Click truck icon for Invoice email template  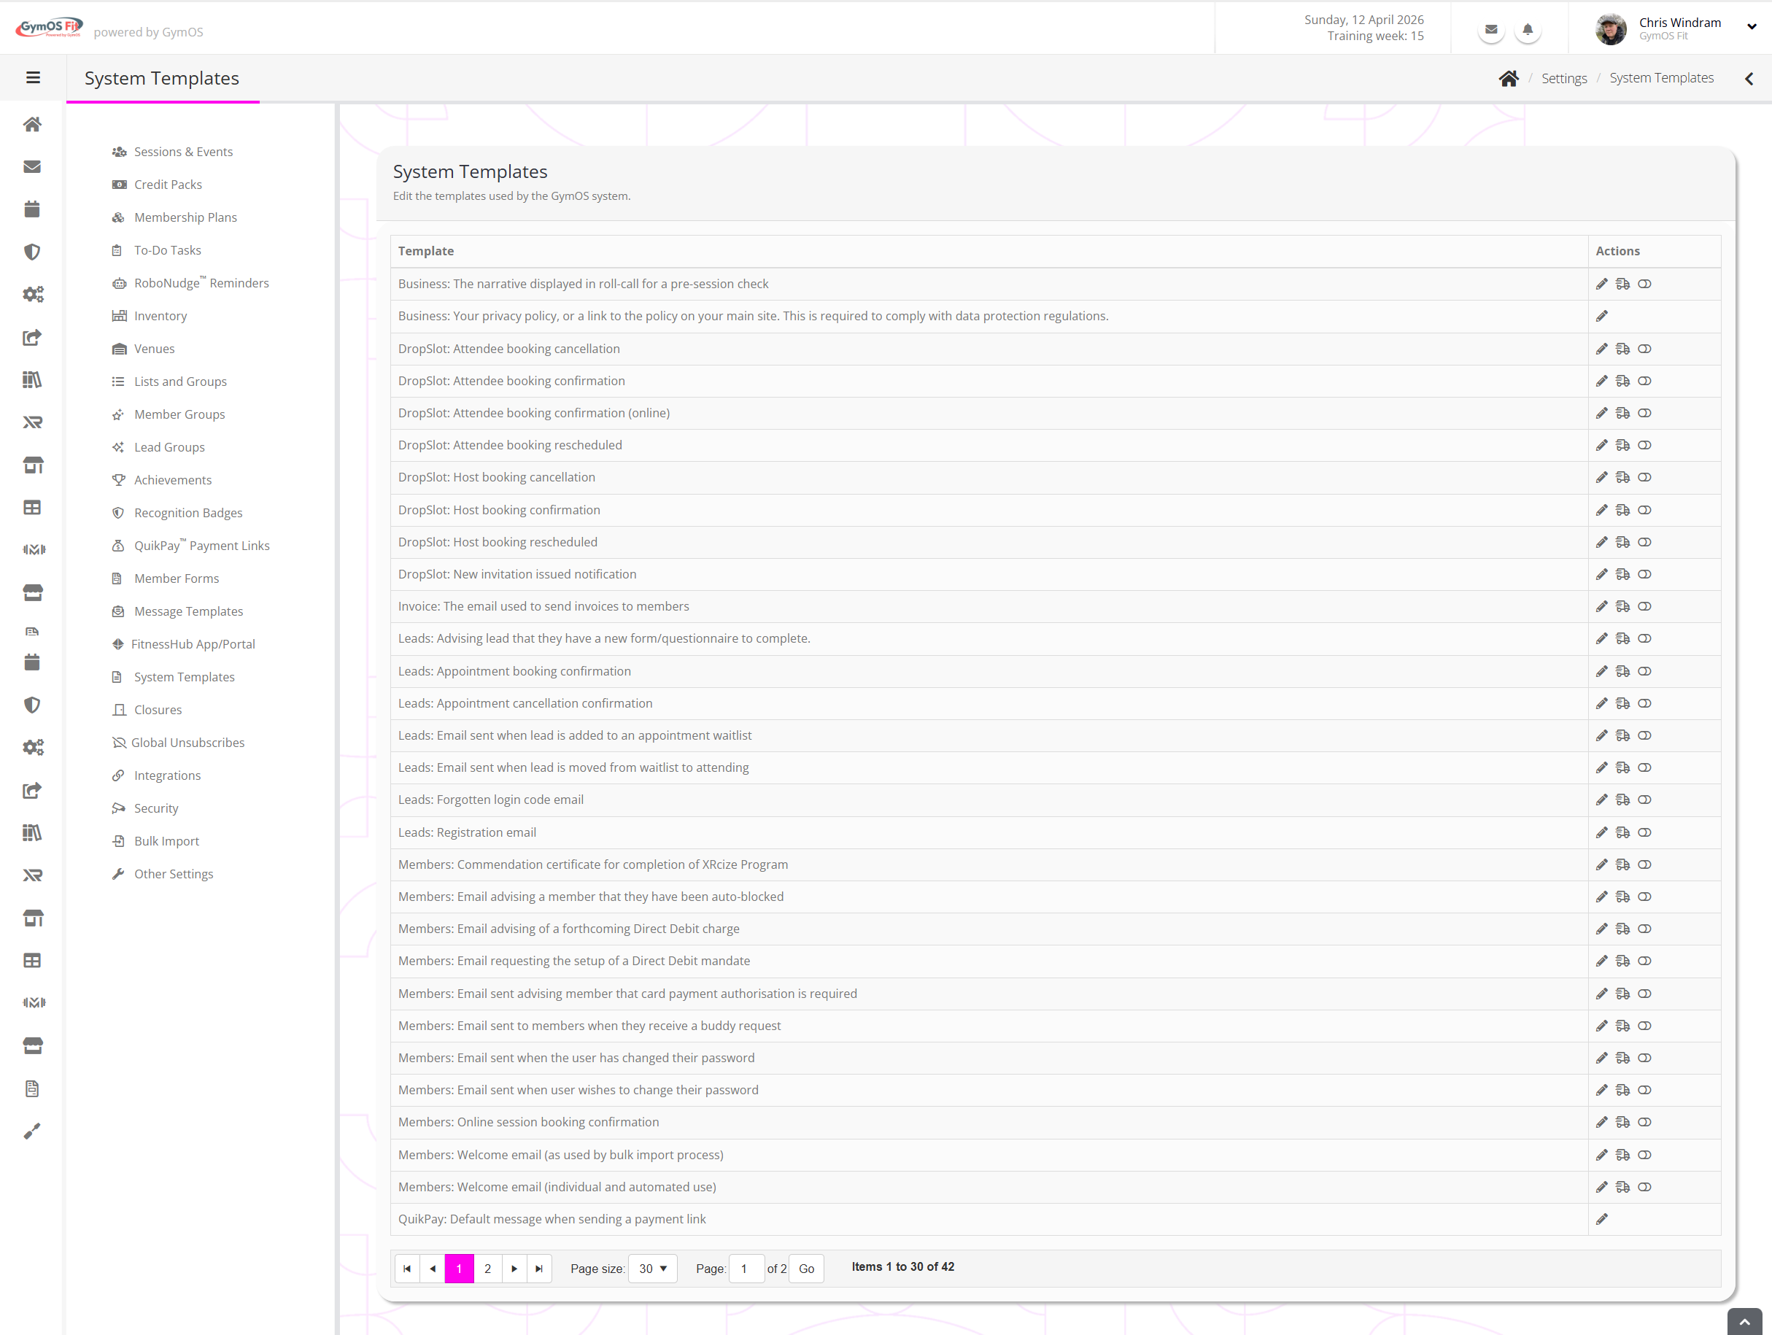pyautogui.click(x=1622, y=606)
